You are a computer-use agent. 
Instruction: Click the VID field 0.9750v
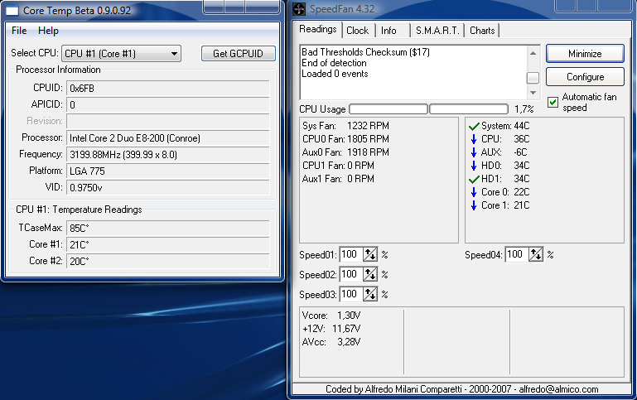(168, 188)
